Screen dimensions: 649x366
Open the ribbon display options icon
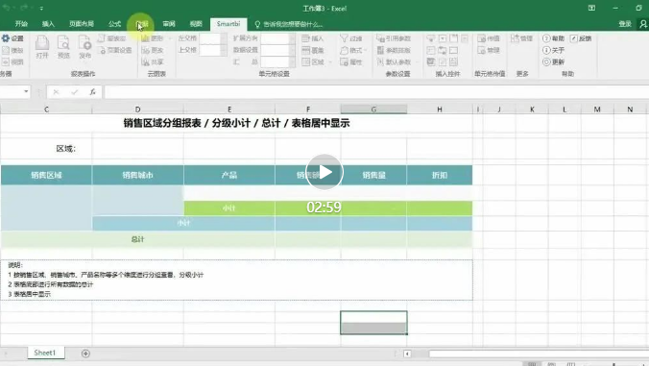(592, 8)
